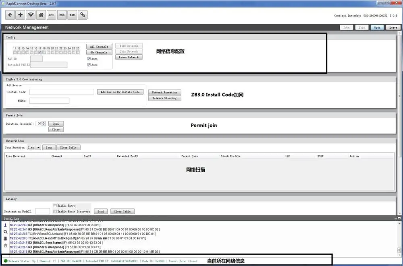Open the Scan Duration dropdown
Screen dimensions: 403x266
pyautogui.click(x=34, y=148)
